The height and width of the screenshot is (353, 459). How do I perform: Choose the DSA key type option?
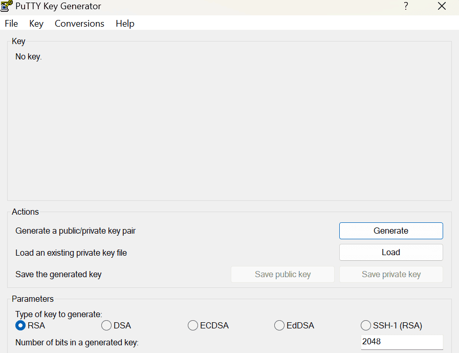pyautogui.click(x=106, y=325)
